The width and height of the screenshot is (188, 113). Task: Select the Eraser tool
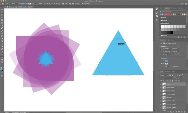click(2, 39)
